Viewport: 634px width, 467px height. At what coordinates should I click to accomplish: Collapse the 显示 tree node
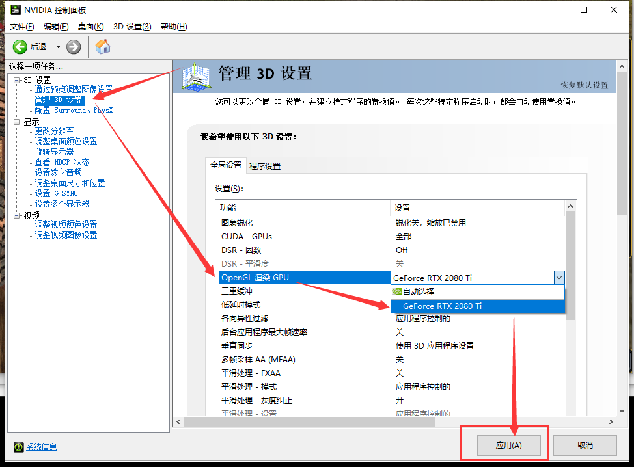point(16,122)
